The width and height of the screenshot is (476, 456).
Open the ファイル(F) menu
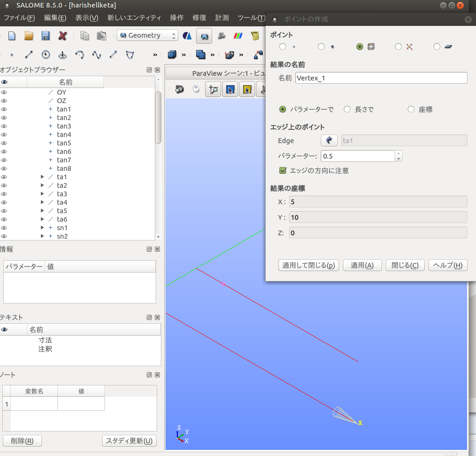pyautogui.click(x=19, y=17)
